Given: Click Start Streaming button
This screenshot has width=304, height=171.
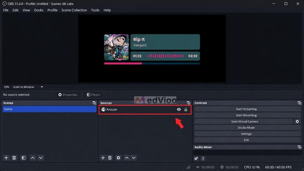Looking at the screenshot, I should (248, 109).
